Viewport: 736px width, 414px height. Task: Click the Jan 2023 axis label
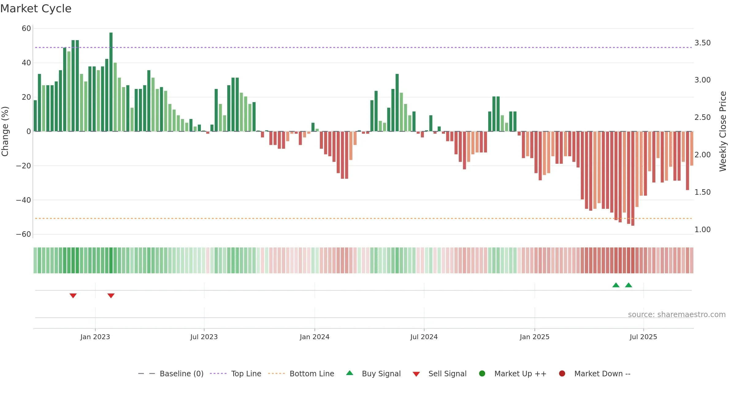(95, 337)
